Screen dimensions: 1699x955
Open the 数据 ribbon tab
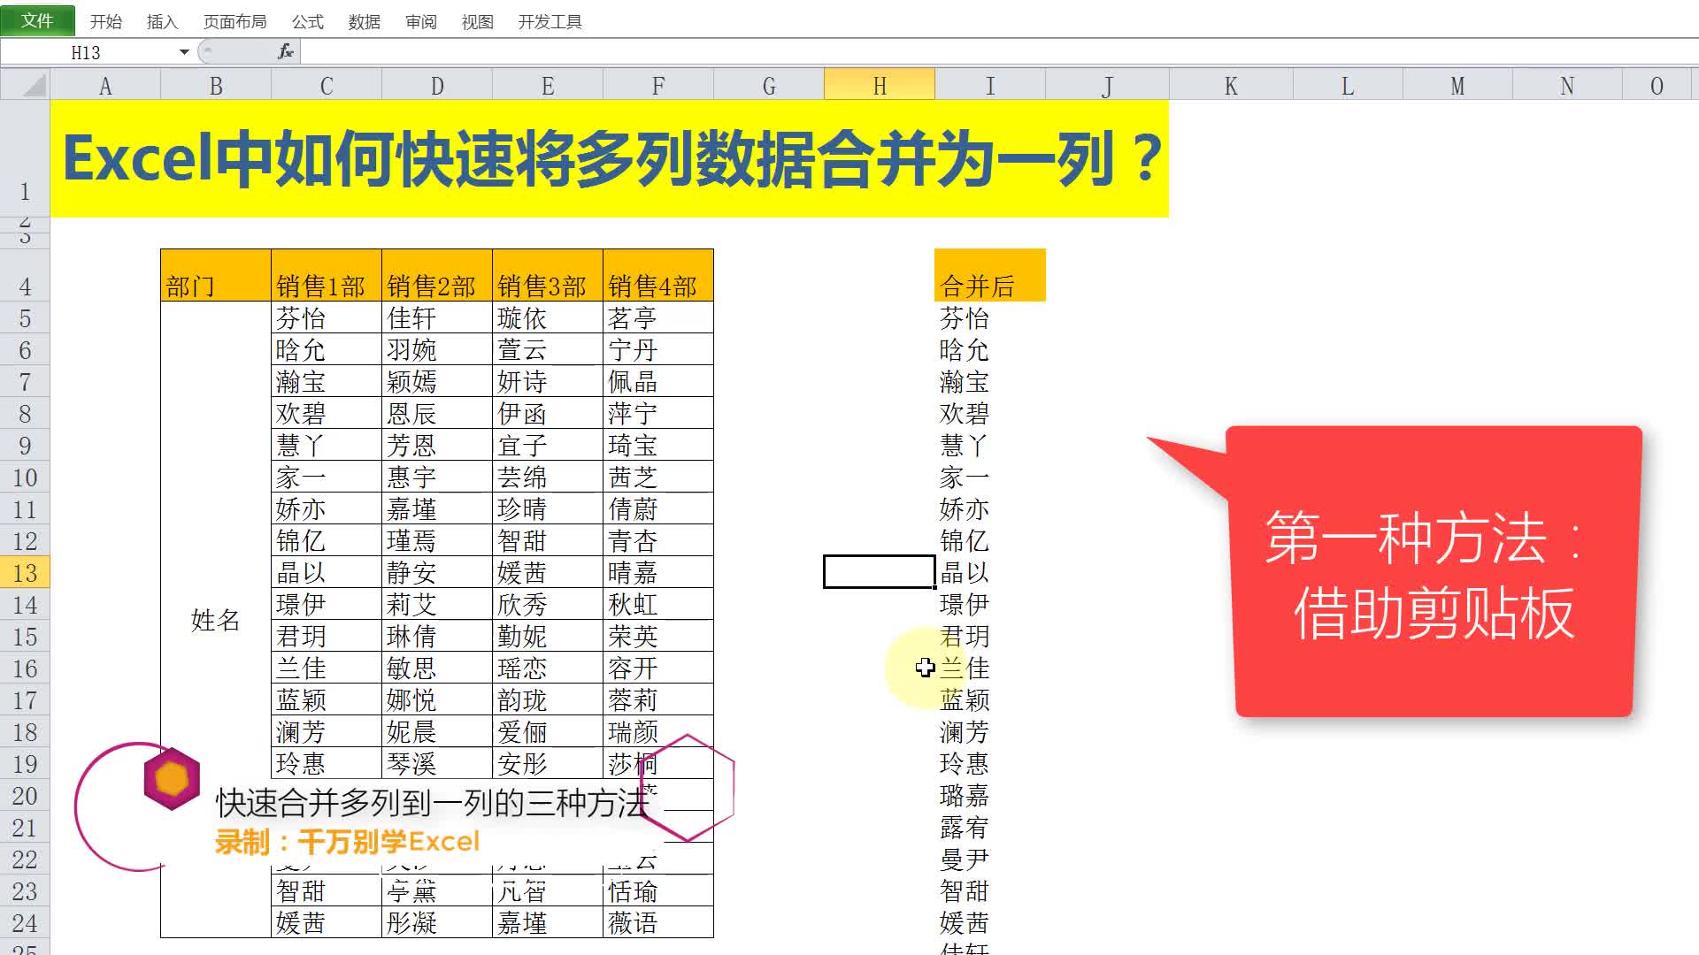[x=364, y=22]
